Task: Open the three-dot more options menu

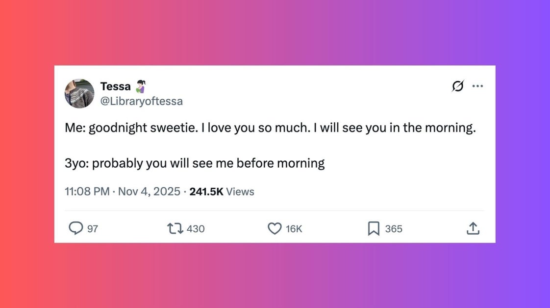Action: (x=477, y=87)
